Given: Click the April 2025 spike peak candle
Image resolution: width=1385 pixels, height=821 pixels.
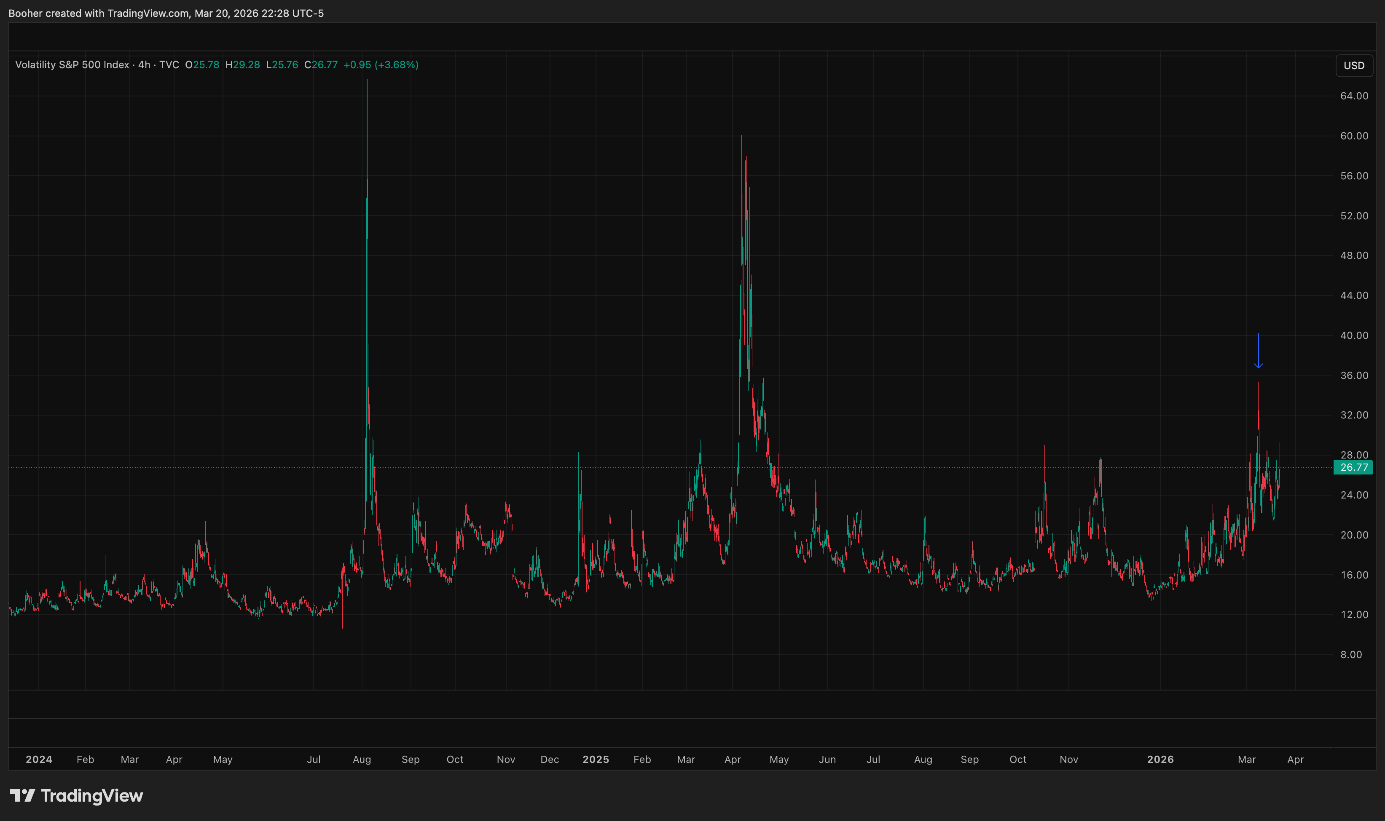Looking at the screenshot, I should coord(741,139).
